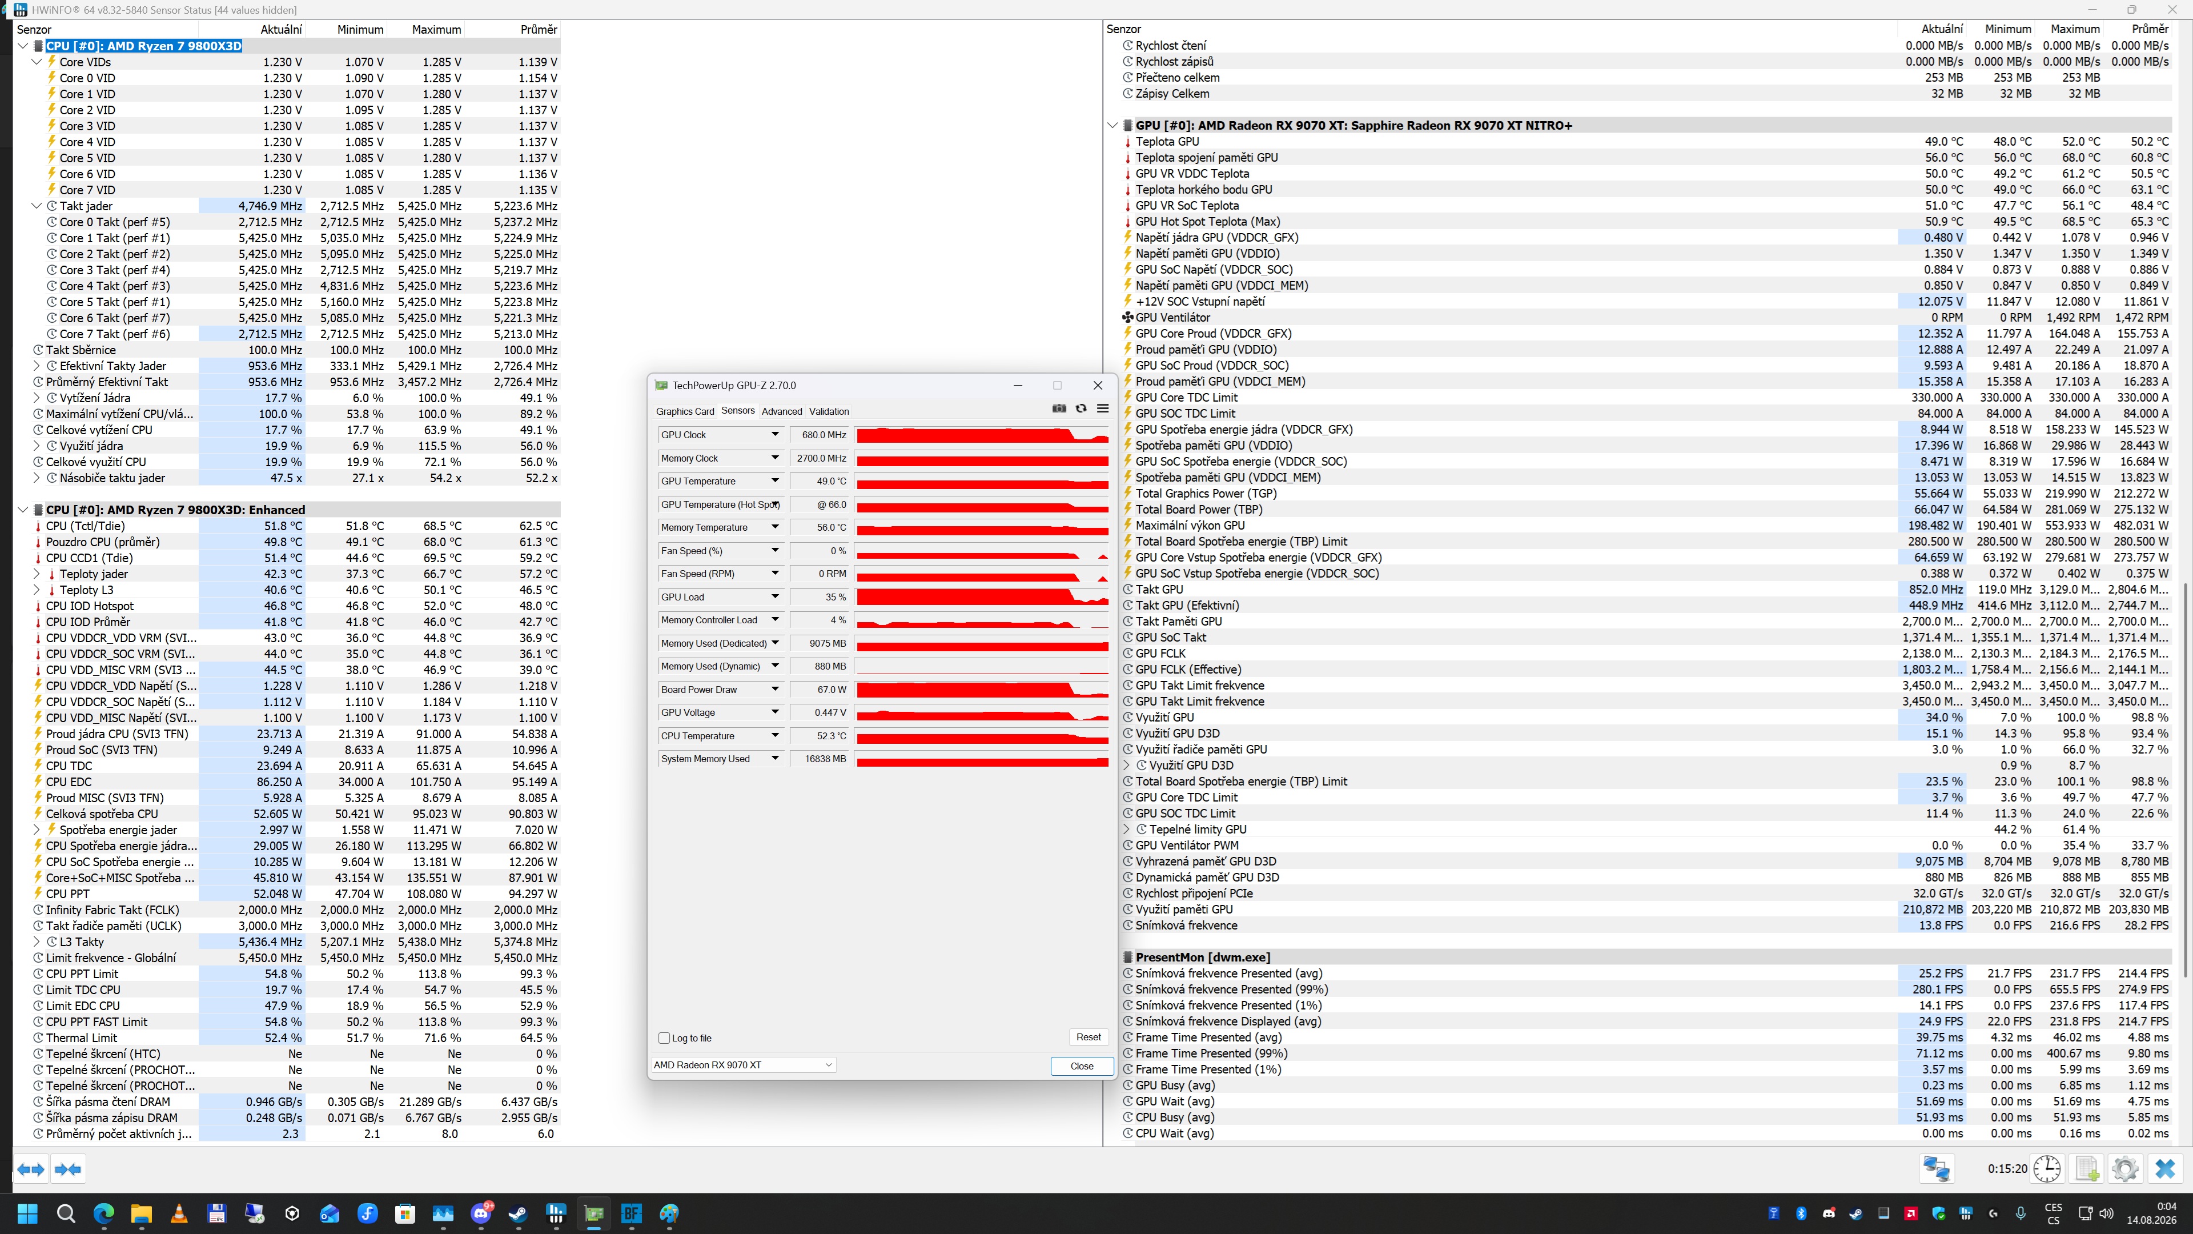Click the microphone tray icon

[2021, 1213]
